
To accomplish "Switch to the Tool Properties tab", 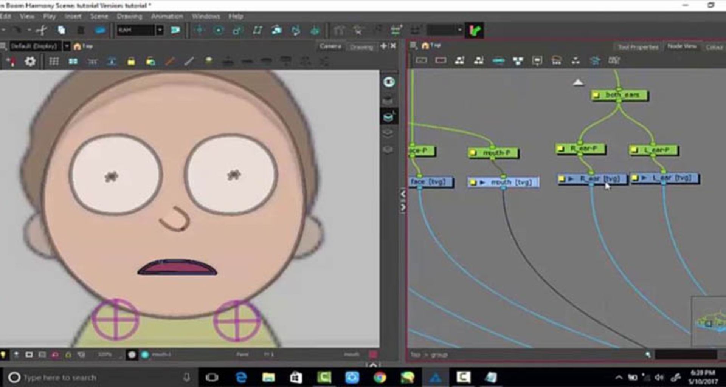I will [638, 47].
